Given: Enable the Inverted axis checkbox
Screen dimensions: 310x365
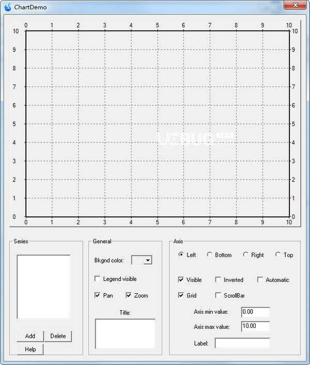Looking at the screenshot, I should [218, 279].
